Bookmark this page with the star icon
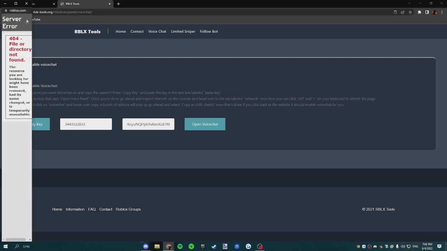 (x=410, y=12)
